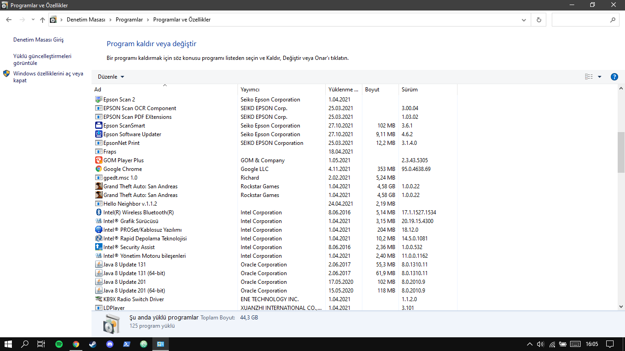Open Yüklü güncelleştirmeleri görüntüle link

click(x=43, y=60)
